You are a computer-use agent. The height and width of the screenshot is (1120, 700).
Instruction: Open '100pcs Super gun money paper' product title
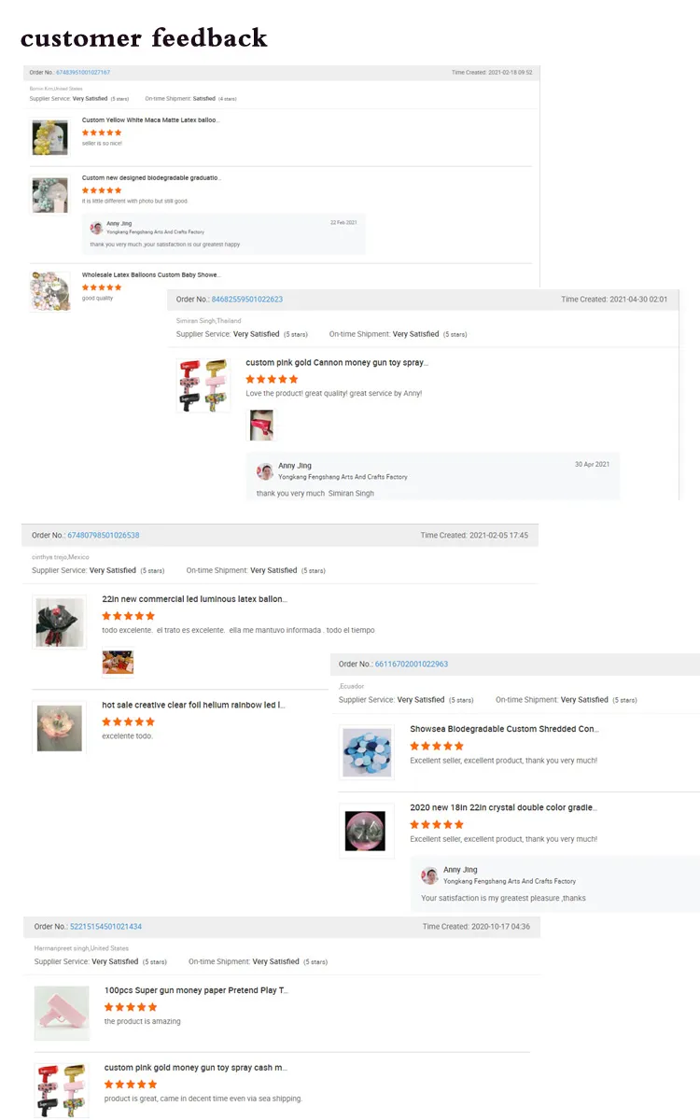[197, 990]
